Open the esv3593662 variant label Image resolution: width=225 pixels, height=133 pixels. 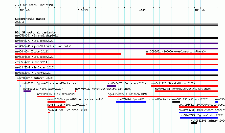pyautogui.click(x=202, y=105)
